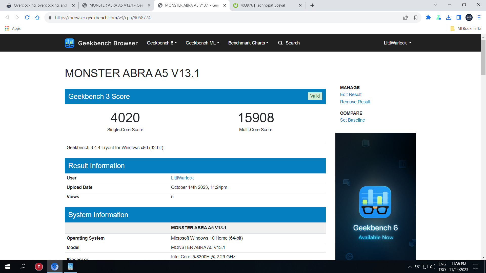Expand the Geekbench ML dropdown
The height and width of the screenshot is (273, 486).
pyautogui.click(x=202, y=43)
